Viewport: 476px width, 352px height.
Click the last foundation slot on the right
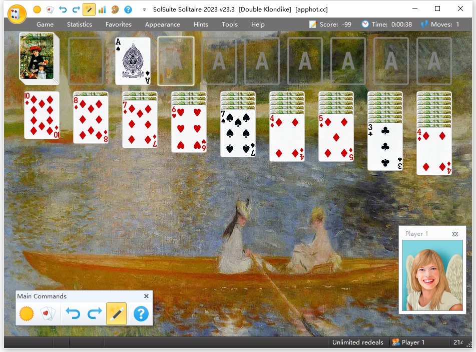(x=434, y=61)
